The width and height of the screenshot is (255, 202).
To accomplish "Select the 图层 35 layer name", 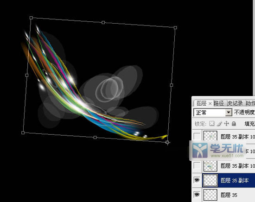I will [x=229, y=195].
